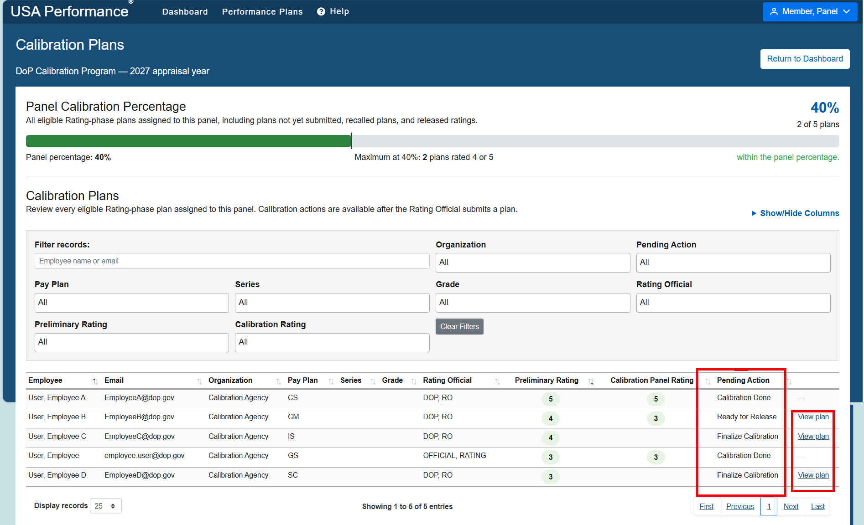Go to the First page link
This screenshot has height=525, width=864.
click(x=706, y=506)
